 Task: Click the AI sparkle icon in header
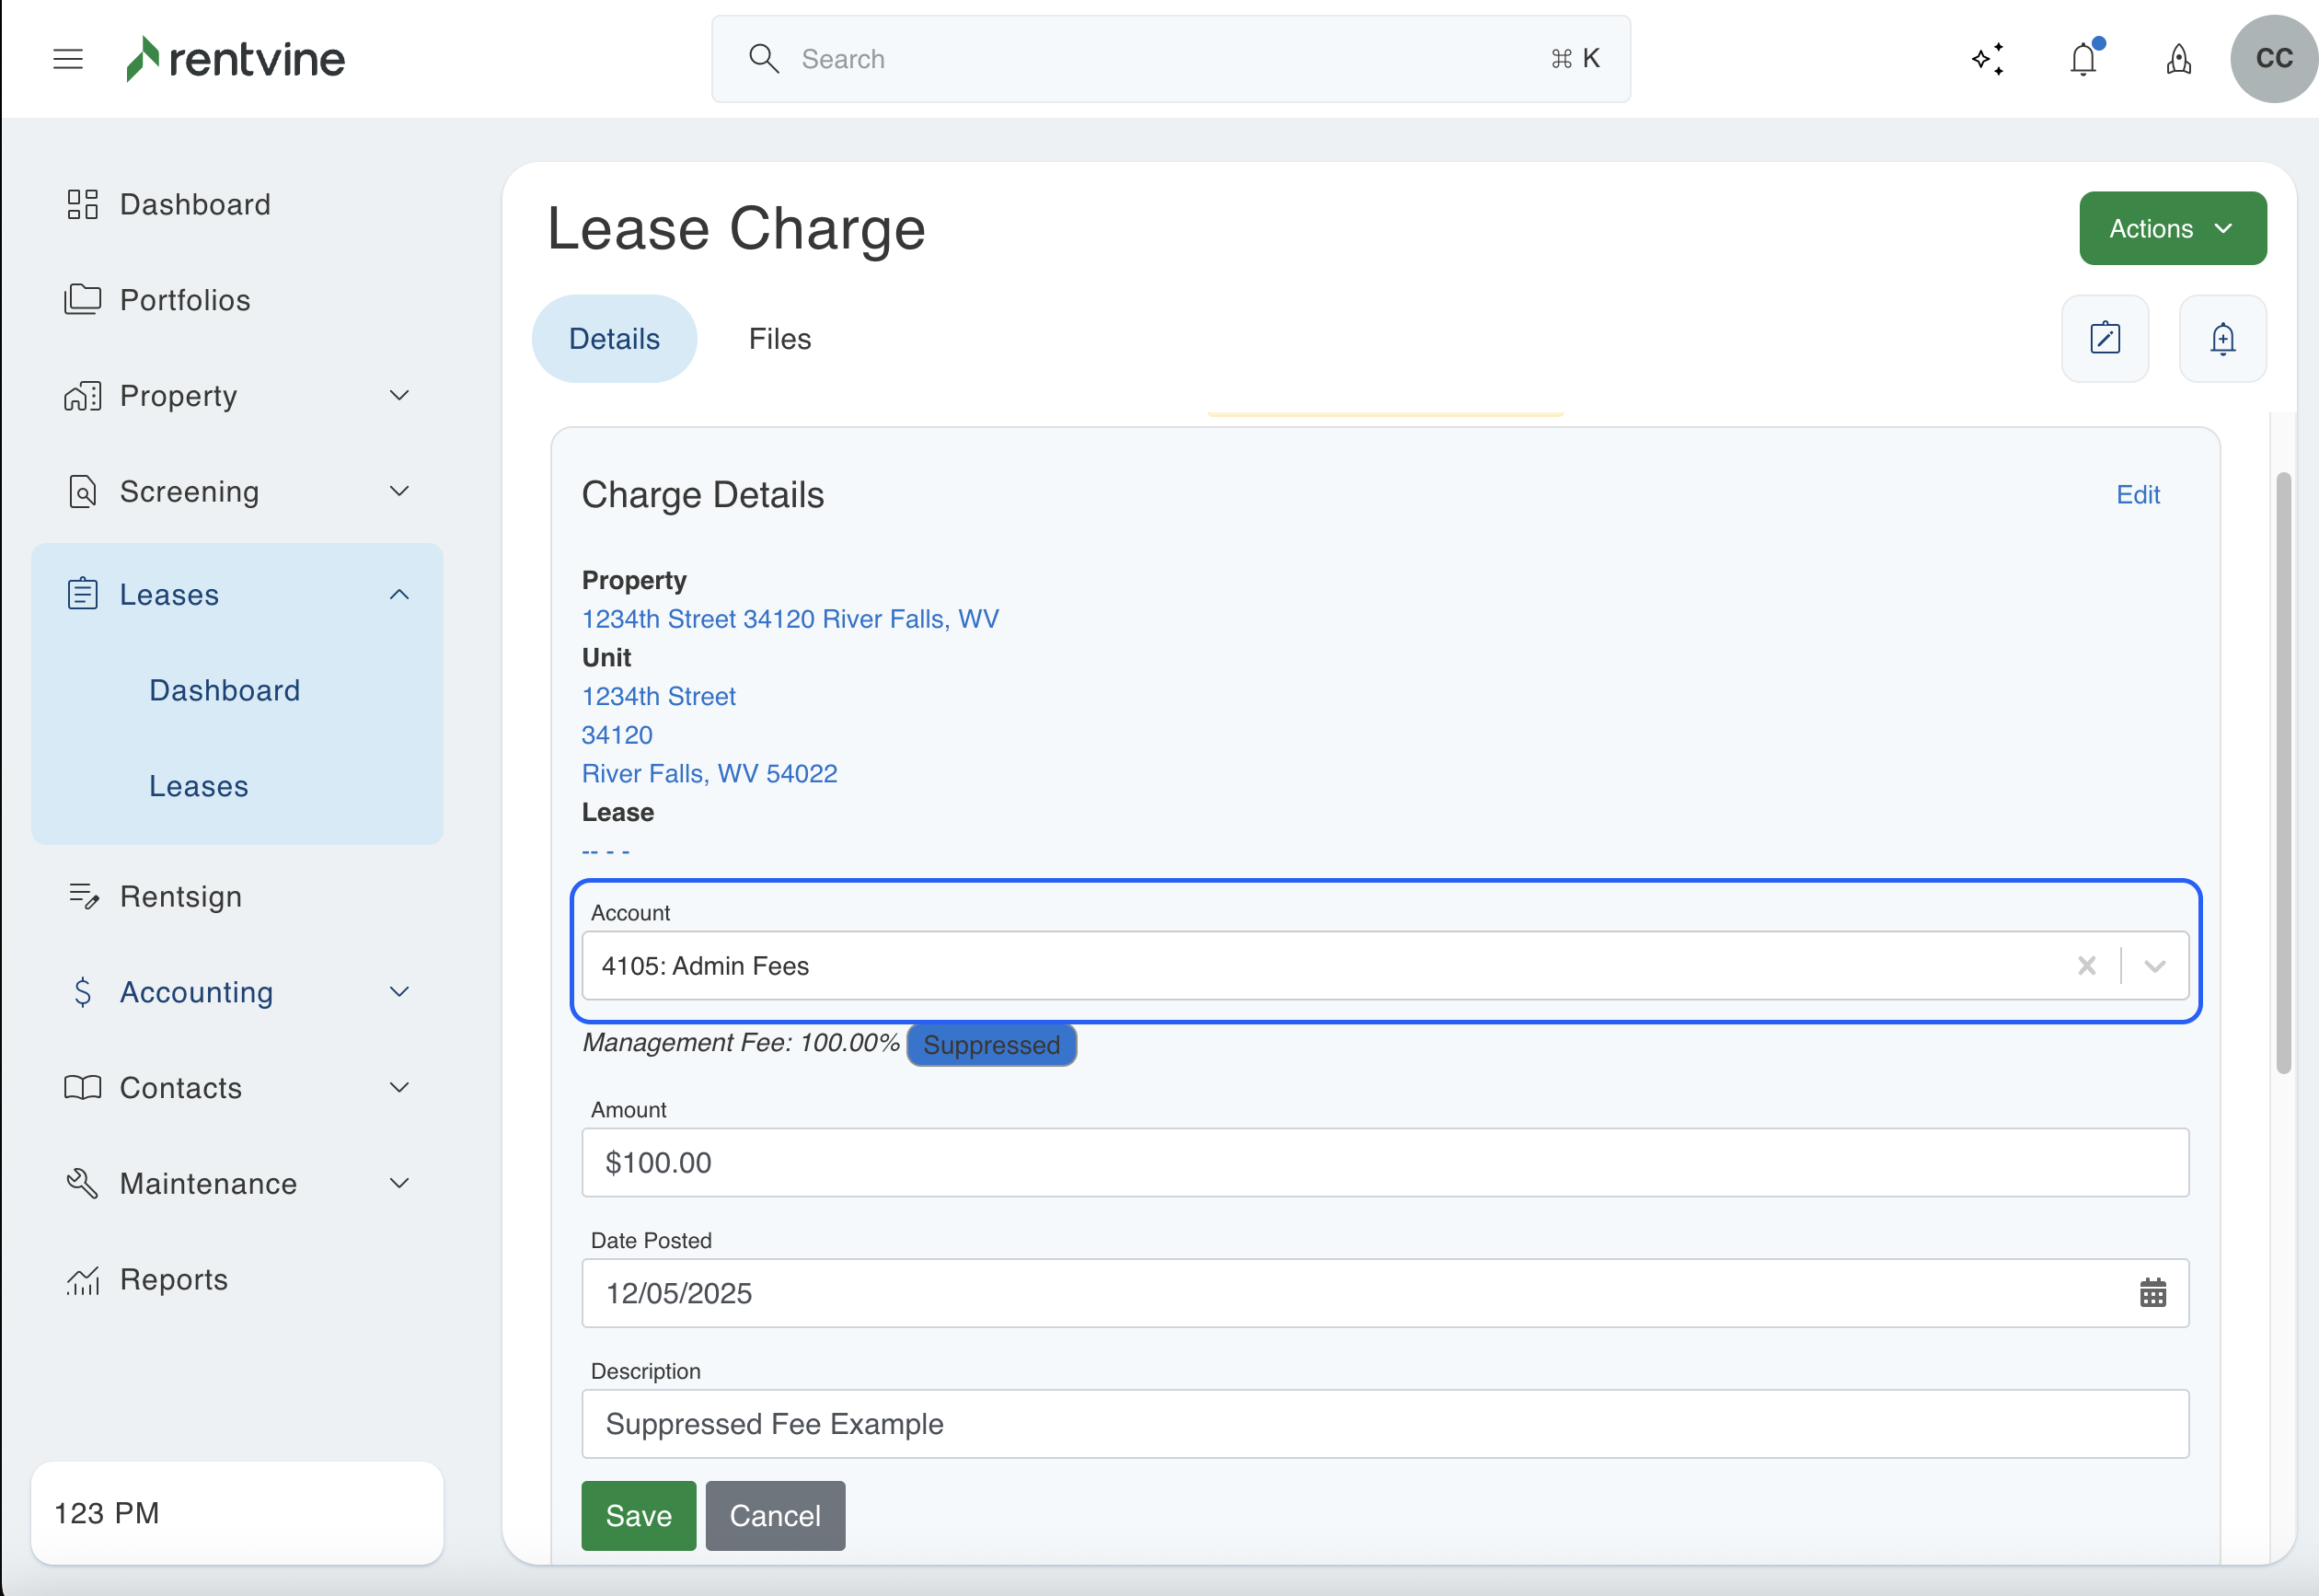point(1988,59)
